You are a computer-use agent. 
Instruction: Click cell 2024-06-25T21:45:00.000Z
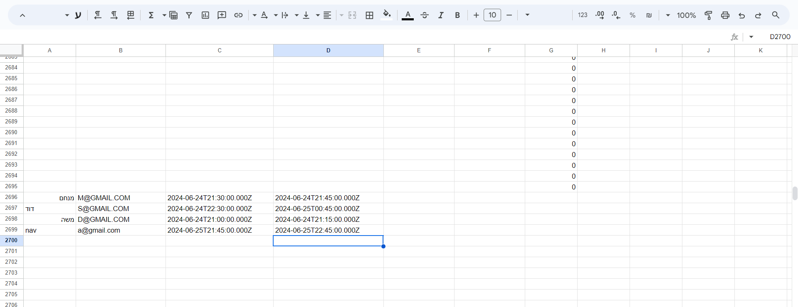point(220,230)
